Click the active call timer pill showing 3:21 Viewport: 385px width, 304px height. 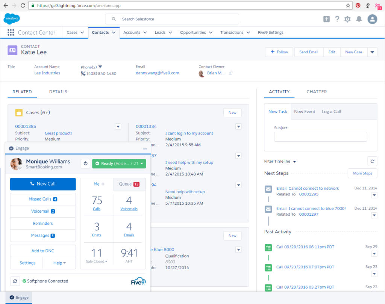coord(135,164)
